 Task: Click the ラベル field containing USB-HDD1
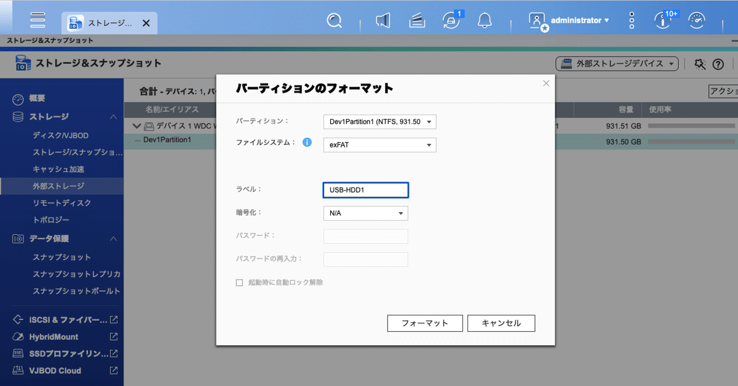[365, 190]
